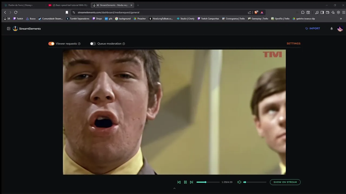This screenshot has width=346, height=194.
Task: Share this page icon in address bar
Action: click(249, 12)
